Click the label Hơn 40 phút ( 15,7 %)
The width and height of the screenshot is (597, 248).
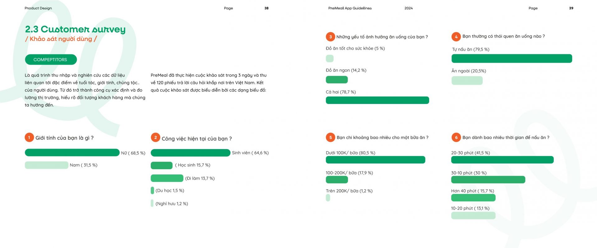[x=473, y=191]
